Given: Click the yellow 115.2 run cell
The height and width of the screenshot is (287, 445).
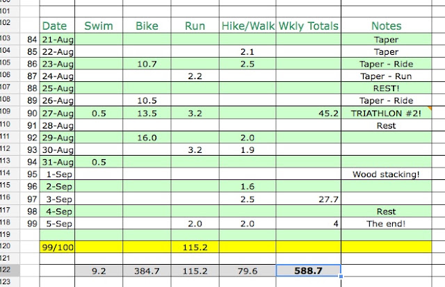Looking at the screenshot, I should pyautogui.click(x=195, y=247).
